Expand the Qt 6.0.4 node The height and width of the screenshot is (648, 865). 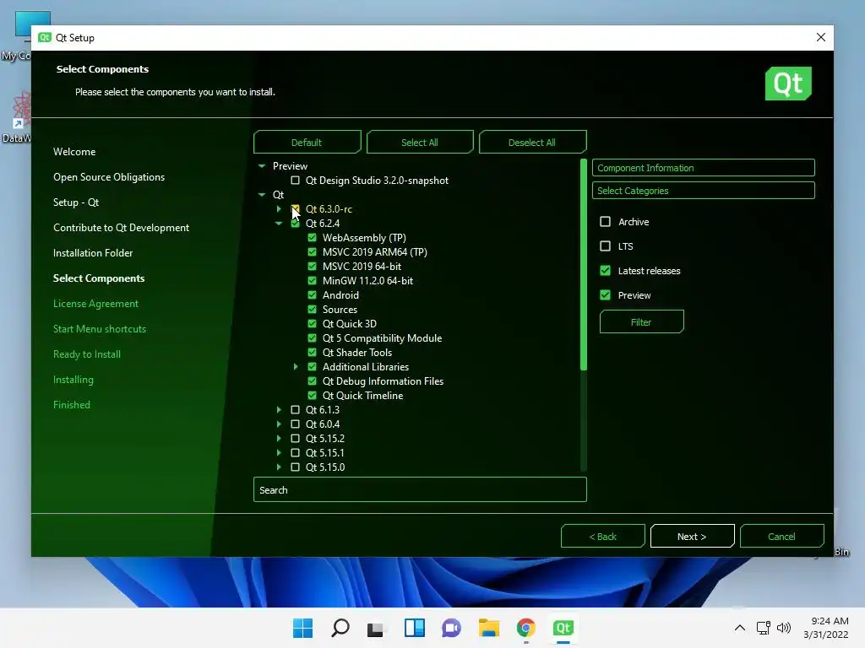pyautogui.click(x=279, y=424)
